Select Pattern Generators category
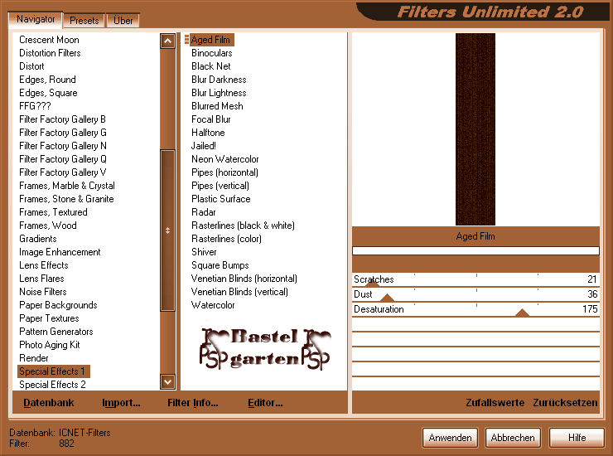This screenshot has height=456, width=613. 56,332
